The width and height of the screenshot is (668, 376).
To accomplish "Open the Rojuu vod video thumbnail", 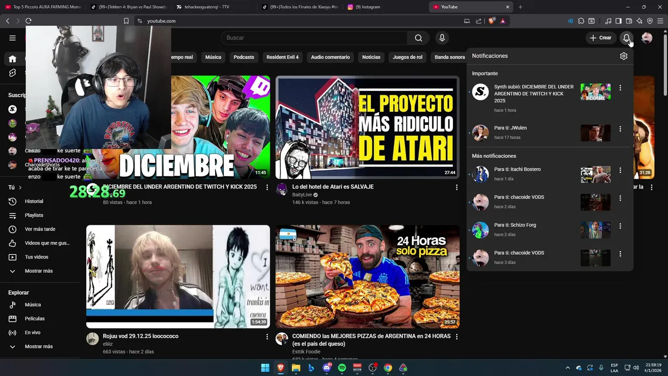I will (x=178, y=277).
